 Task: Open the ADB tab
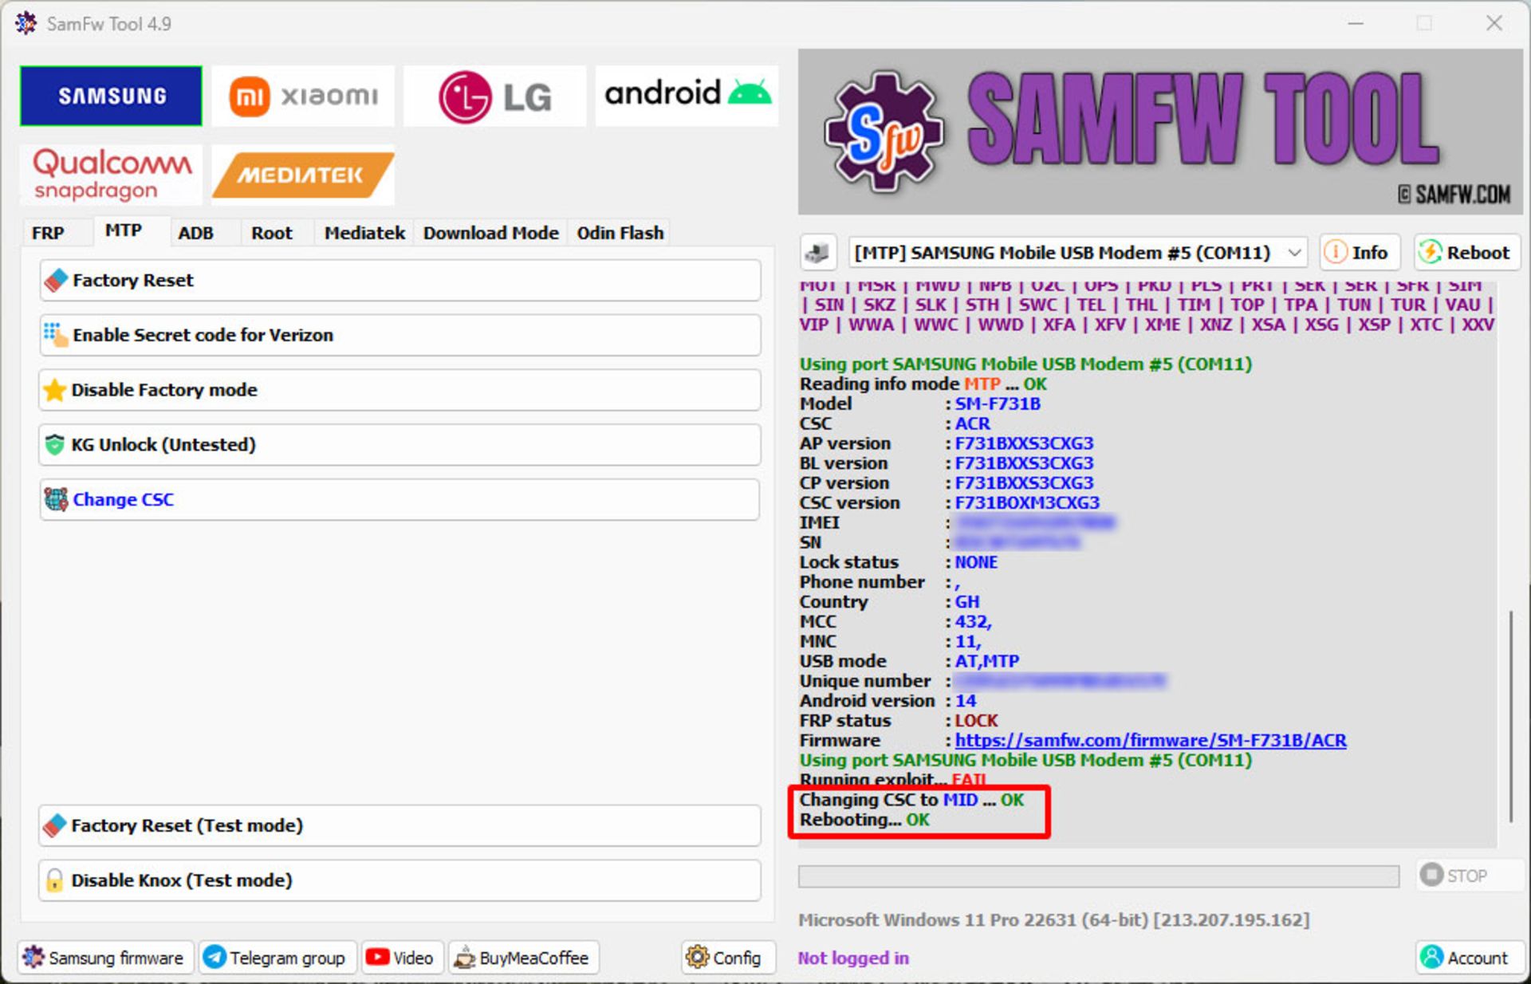tap(195, 233)
